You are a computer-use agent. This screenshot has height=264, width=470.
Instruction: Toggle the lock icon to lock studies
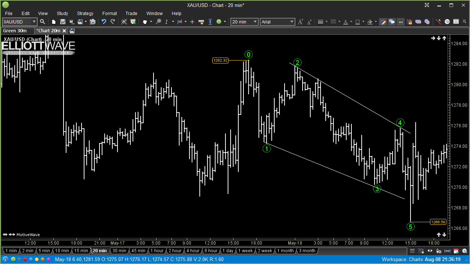409,22
